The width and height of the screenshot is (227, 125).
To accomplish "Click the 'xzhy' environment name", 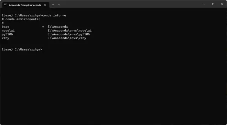I will pyautogui.click(x=6, y=38).
